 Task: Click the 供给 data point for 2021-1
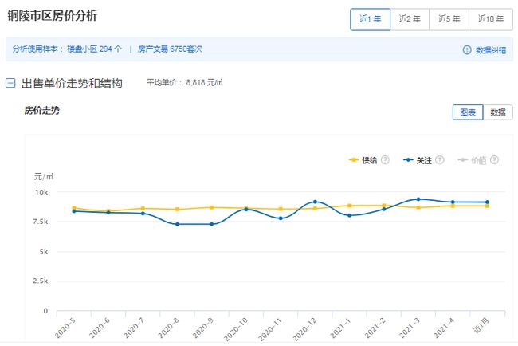350,206
